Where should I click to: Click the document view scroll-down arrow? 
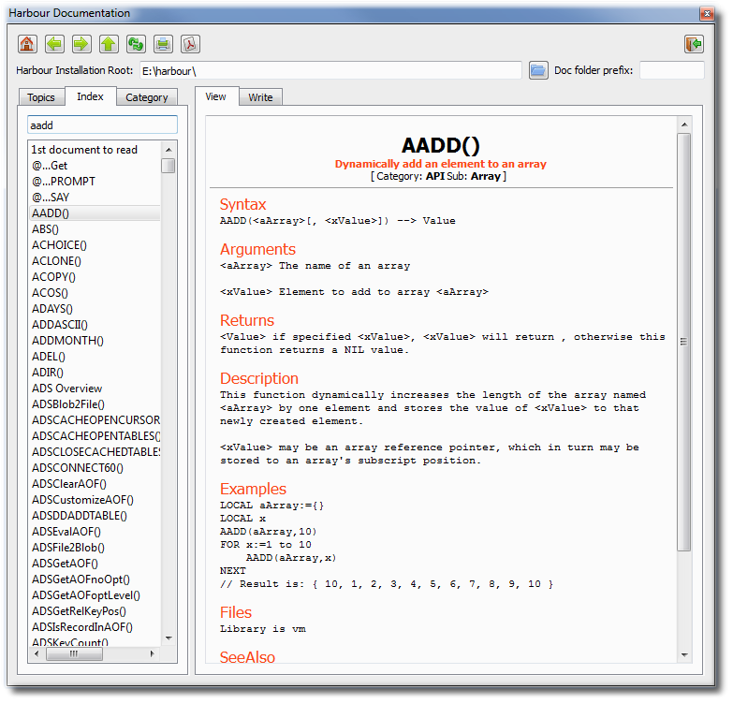click(x=684, y=655)
